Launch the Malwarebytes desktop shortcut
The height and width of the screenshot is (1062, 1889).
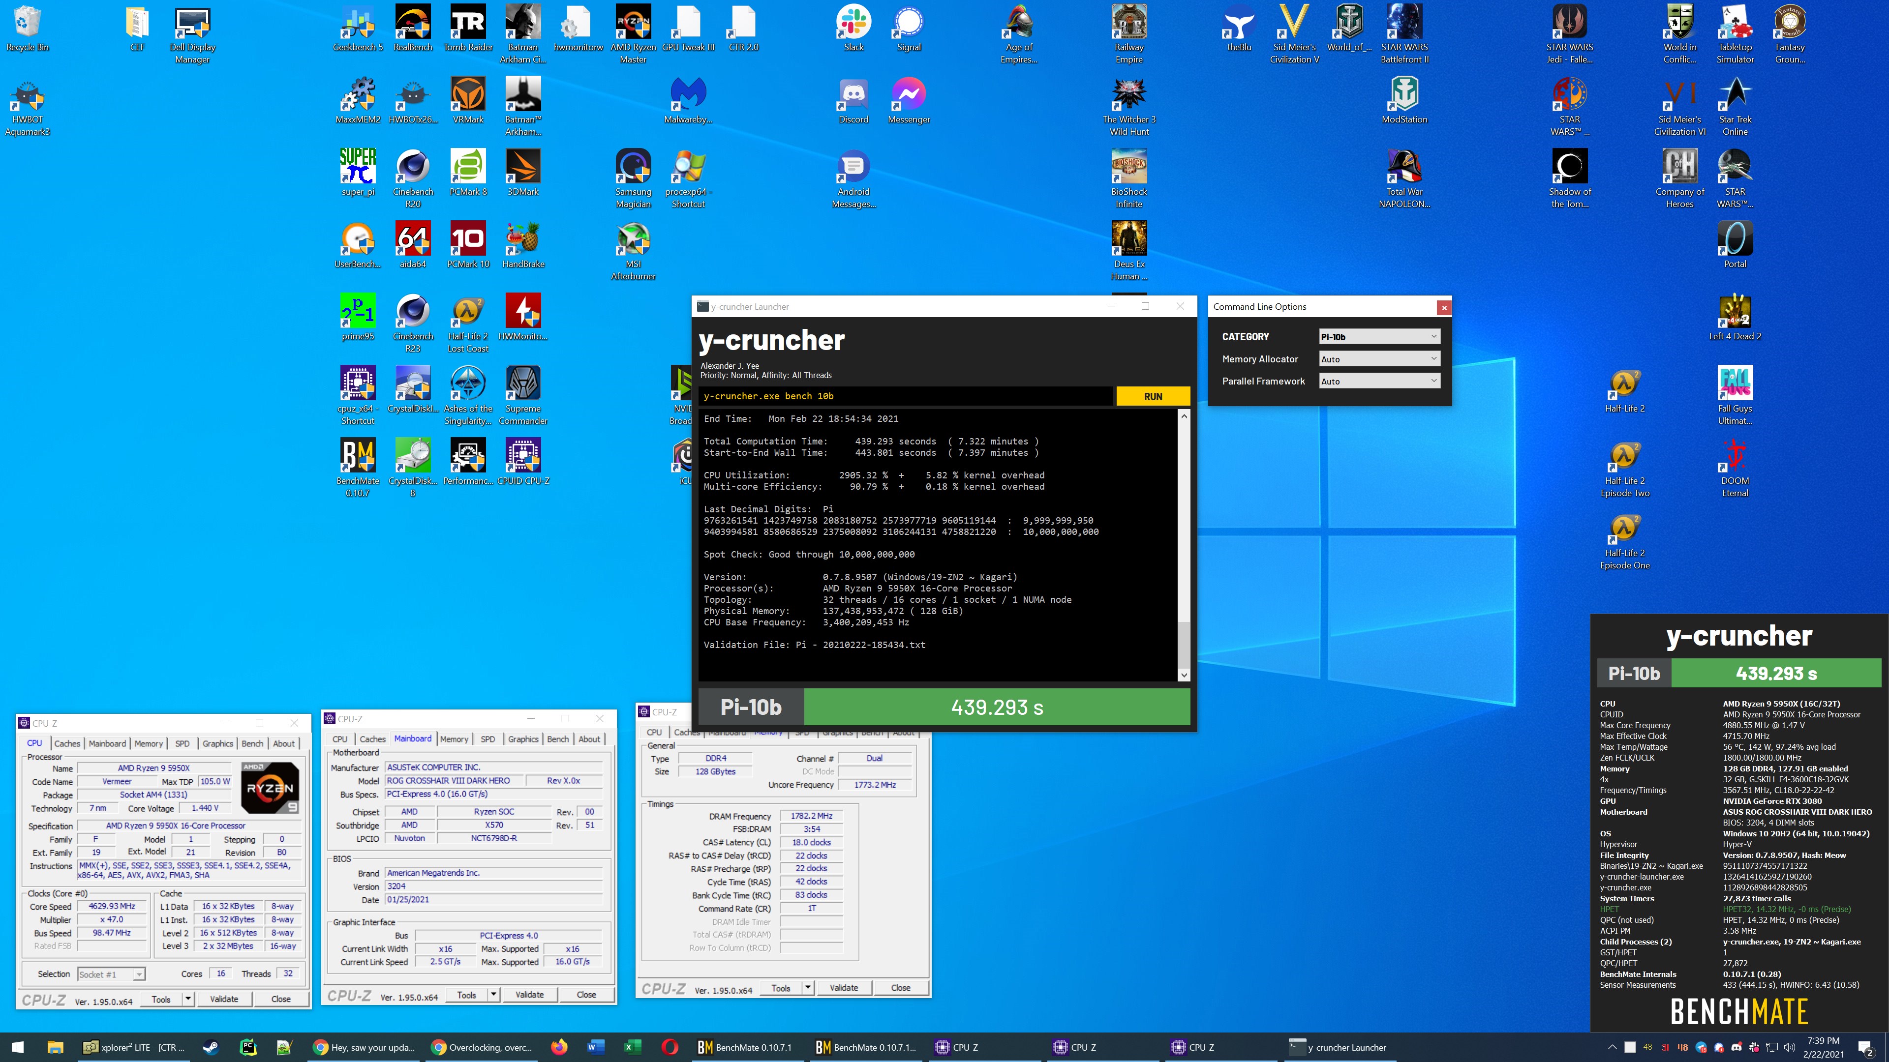688,101
